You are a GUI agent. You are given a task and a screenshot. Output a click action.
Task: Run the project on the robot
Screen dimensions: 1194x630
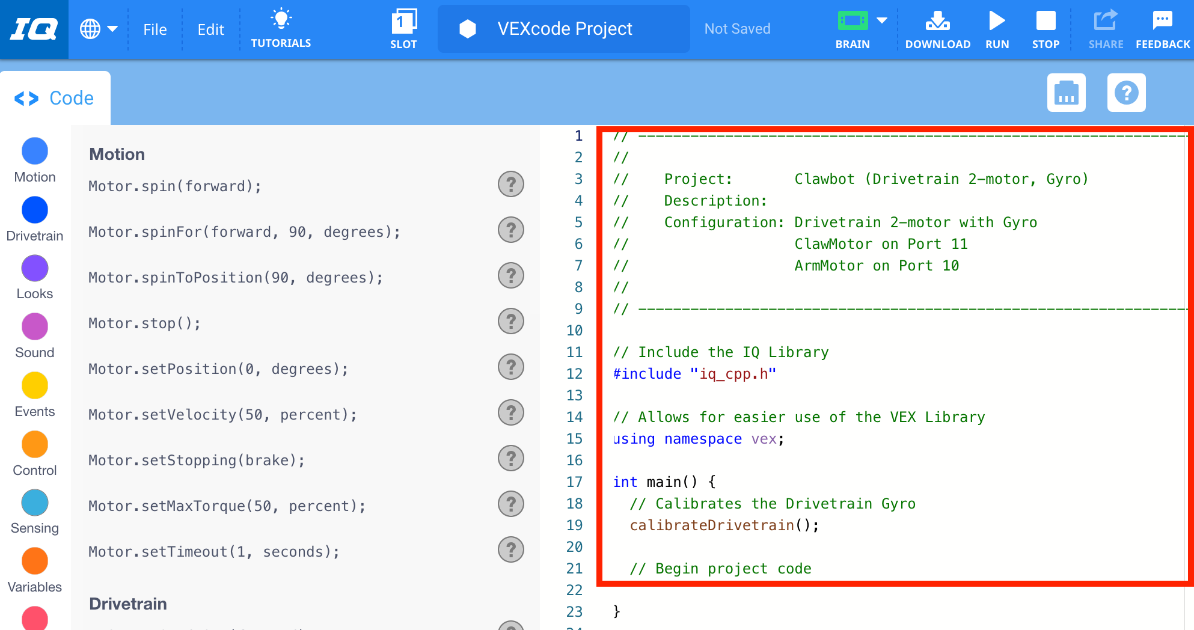[x=997, y=28]
